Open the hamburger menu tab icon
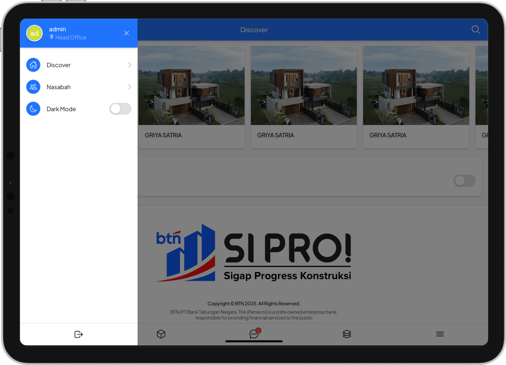The width and height of the screenshot is (506, 365). pos(440,334)
